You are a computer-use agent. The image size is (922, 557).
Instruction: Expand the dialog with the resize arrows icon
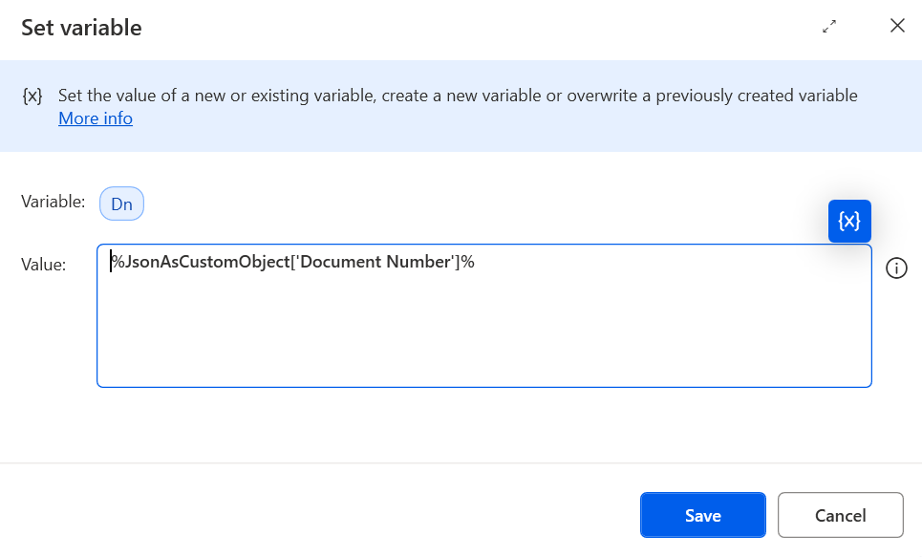click(x=829, y=27)
